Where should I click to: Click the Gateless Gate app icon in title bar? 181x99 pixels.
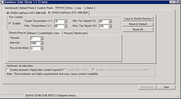pos(3,2)
